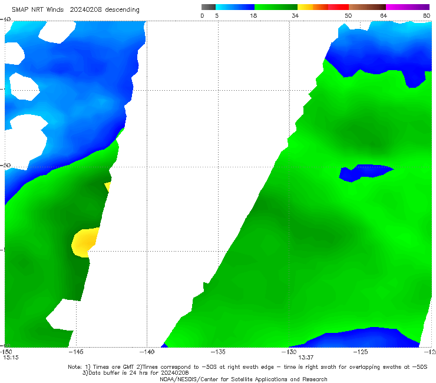Click the 'SMAP NRT Winds' title text

coord(38,9)
